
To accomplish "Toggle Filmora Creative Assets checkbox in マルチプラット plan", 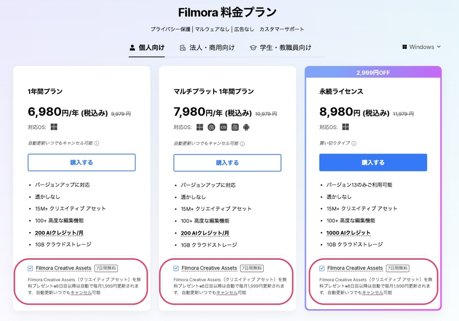I will [x=176, y=268].
